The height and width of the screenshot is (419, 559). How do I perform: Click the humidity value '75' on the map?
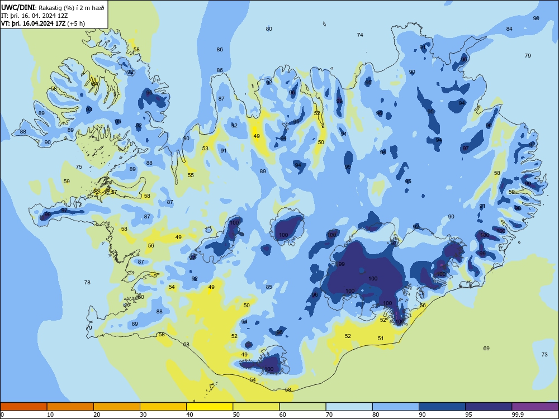(79, 166)
